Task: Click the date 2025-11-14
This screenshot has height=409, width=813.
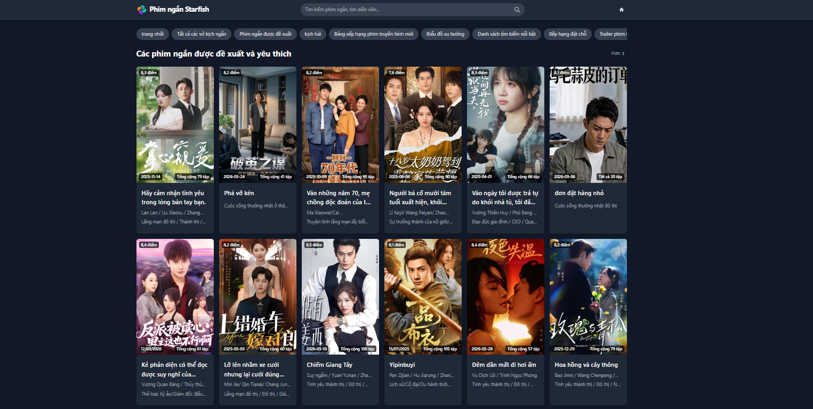Action: 151,177
